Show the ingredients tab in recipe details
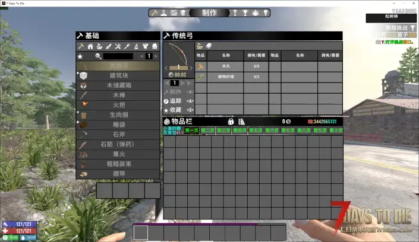The height and width of the screenshot is (242, 419). tap(200, 46)
